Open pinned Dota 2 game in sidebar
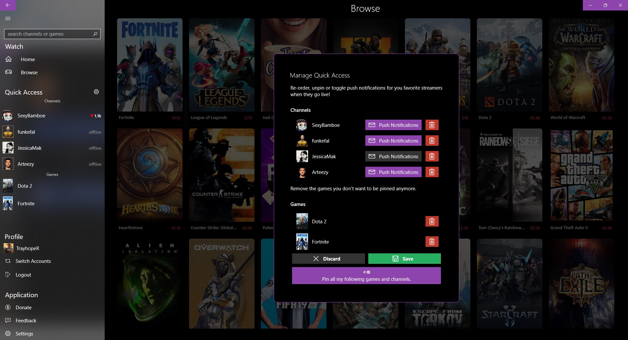Image resolution: width=628 pixels, height=340 pixels. [52, 186]
